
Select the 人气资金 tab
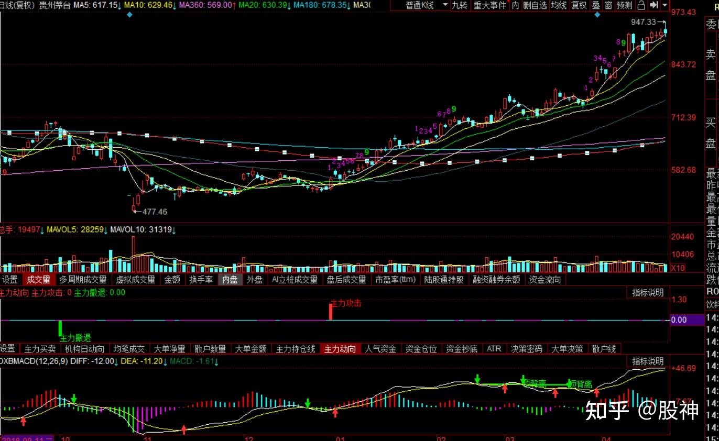click(x=380, y=349)
